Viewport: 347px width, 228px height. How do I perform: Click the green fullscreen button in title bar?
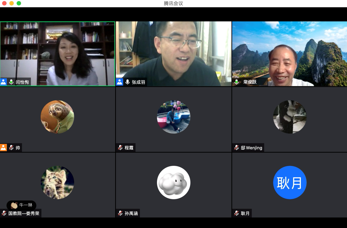(x=19, y=3)
